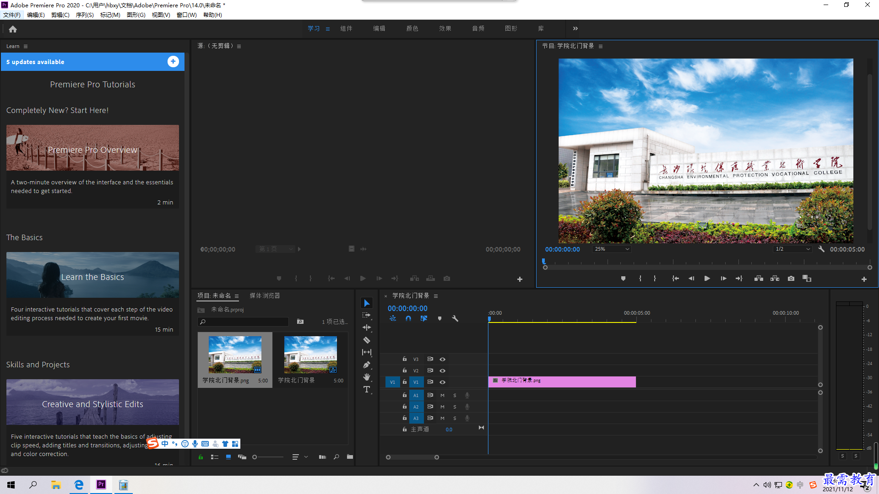Select the Slip tool
This screenshot has width=879, height=494.
click(367, 352)
